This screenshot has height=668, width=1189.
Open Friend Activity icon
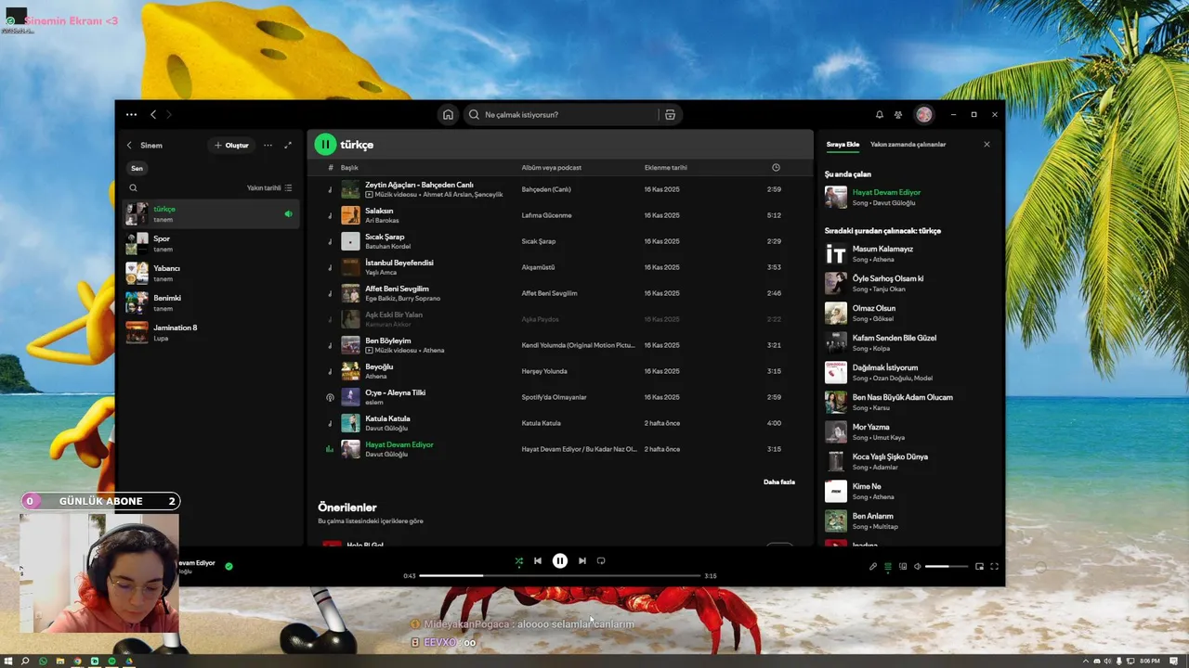click(x=898, y=114)
